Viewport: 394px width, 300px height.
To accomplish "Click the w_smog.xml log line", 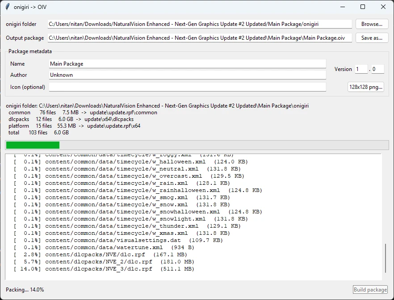I will click(x=122, y=197).
